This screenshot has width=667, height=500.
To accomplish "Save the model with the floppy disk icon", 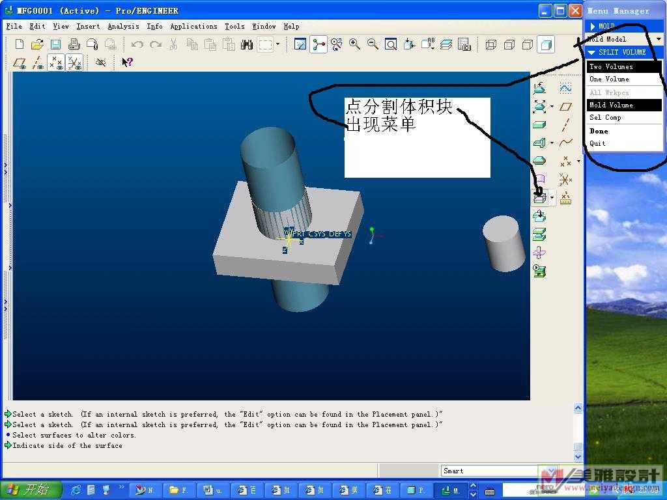I will 56,44.
